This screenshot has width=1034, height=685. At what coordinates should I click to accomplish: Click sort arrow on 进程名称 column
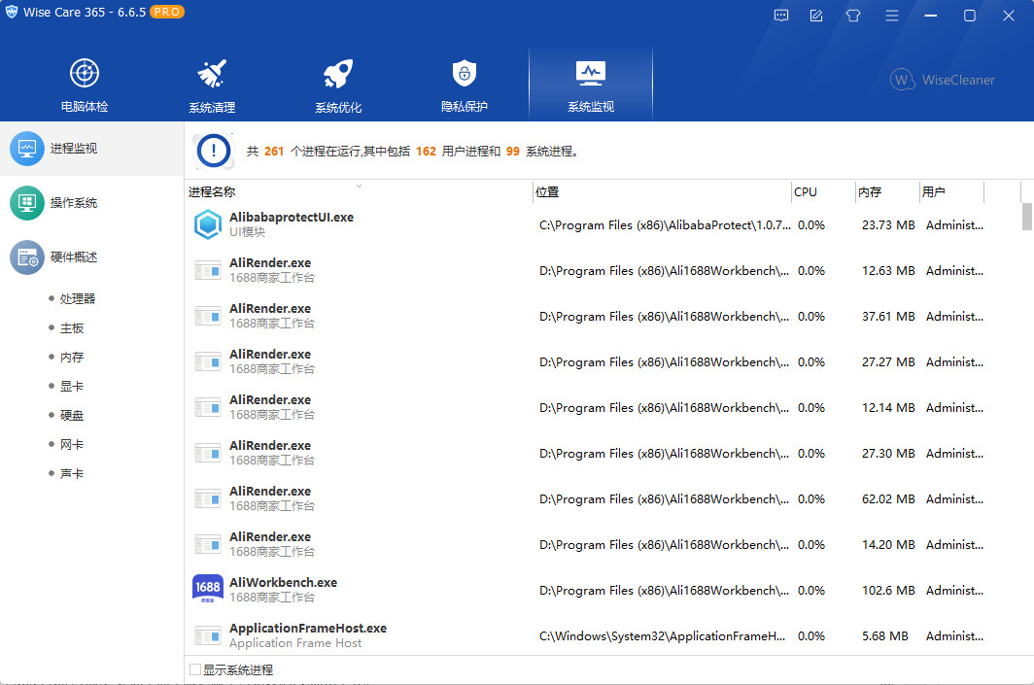pyautogui.click(x=359, y=185)
